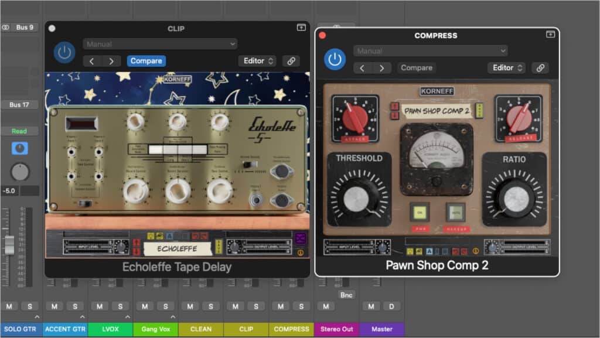Viewport: 600px width, 338px height.
Task: Click the orange info icon in Pawn Shop Comp footer
Action: point(476,251)
